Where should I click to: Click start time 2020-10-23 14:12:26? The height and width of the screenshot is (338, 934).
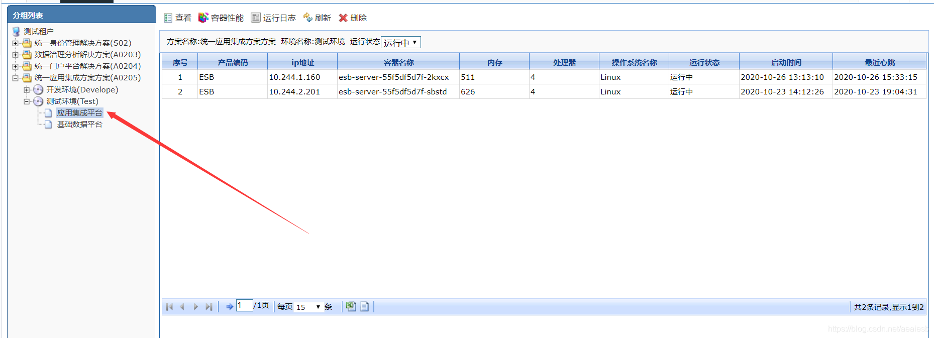pyautogui.click(x=782, y=91)
